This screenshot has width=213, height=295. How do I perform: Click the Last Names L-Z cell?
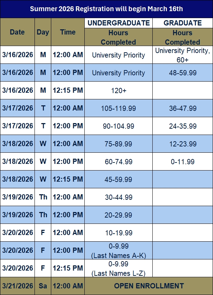click(119, 268)
